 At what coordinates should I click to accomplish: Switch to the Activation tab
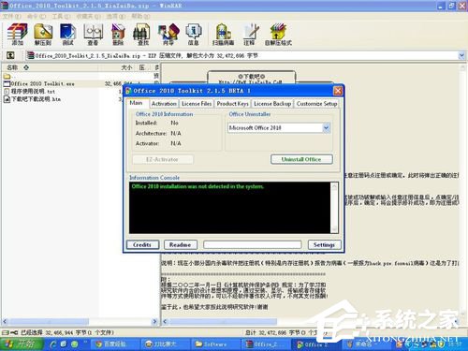pos(164,104)
